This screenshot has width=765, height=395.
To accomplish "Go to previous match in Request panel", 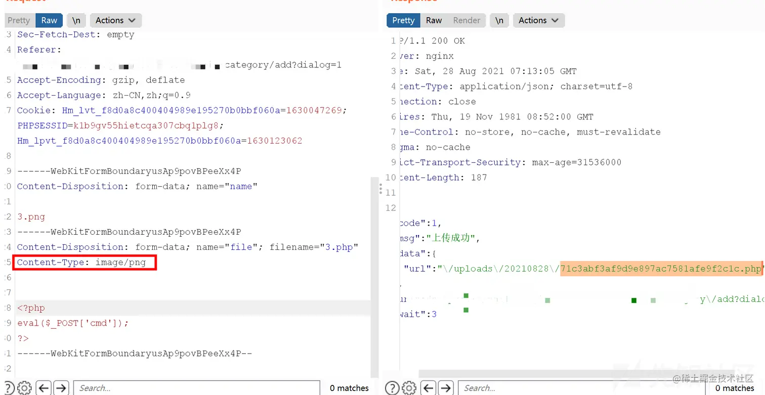I will click(x=44, y=388).
